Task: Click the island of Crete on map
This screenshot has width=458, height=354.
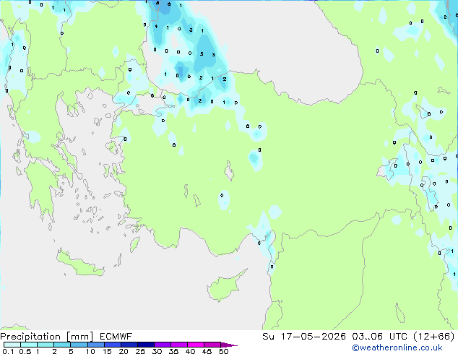Action: pyautogui.click(x=79, y=264)
